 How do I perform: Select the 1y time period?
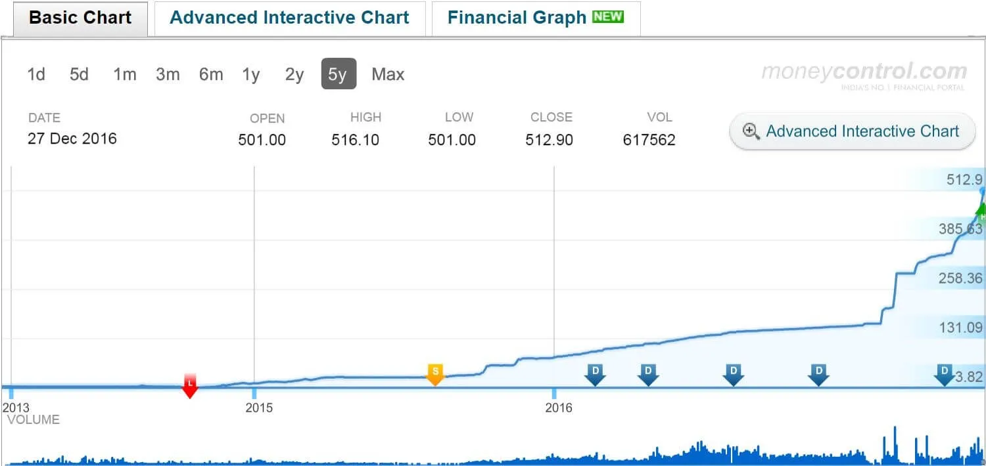point(250,74)
